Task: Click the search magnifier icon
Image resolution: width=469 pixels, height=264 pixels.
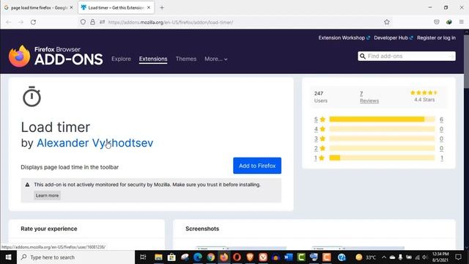Action: click(363, 56)
